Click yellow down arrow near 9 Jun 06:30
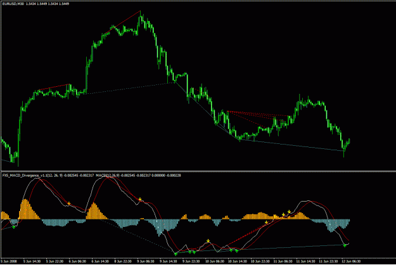 point(140,199)
